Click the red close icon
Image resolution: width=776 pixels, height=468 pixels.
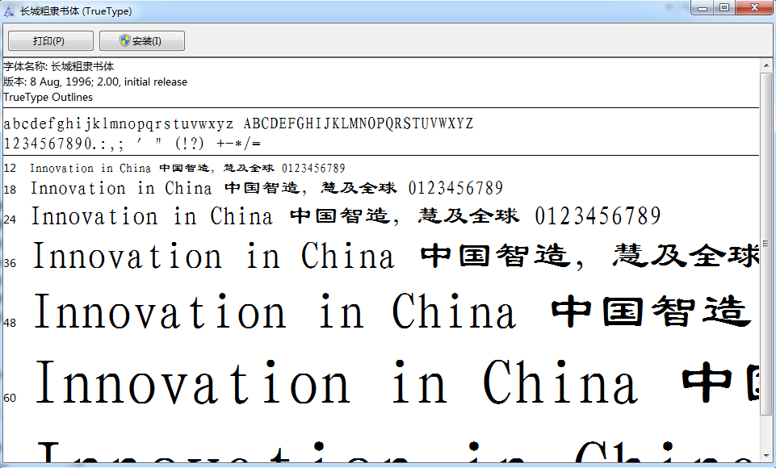(752, 8)
